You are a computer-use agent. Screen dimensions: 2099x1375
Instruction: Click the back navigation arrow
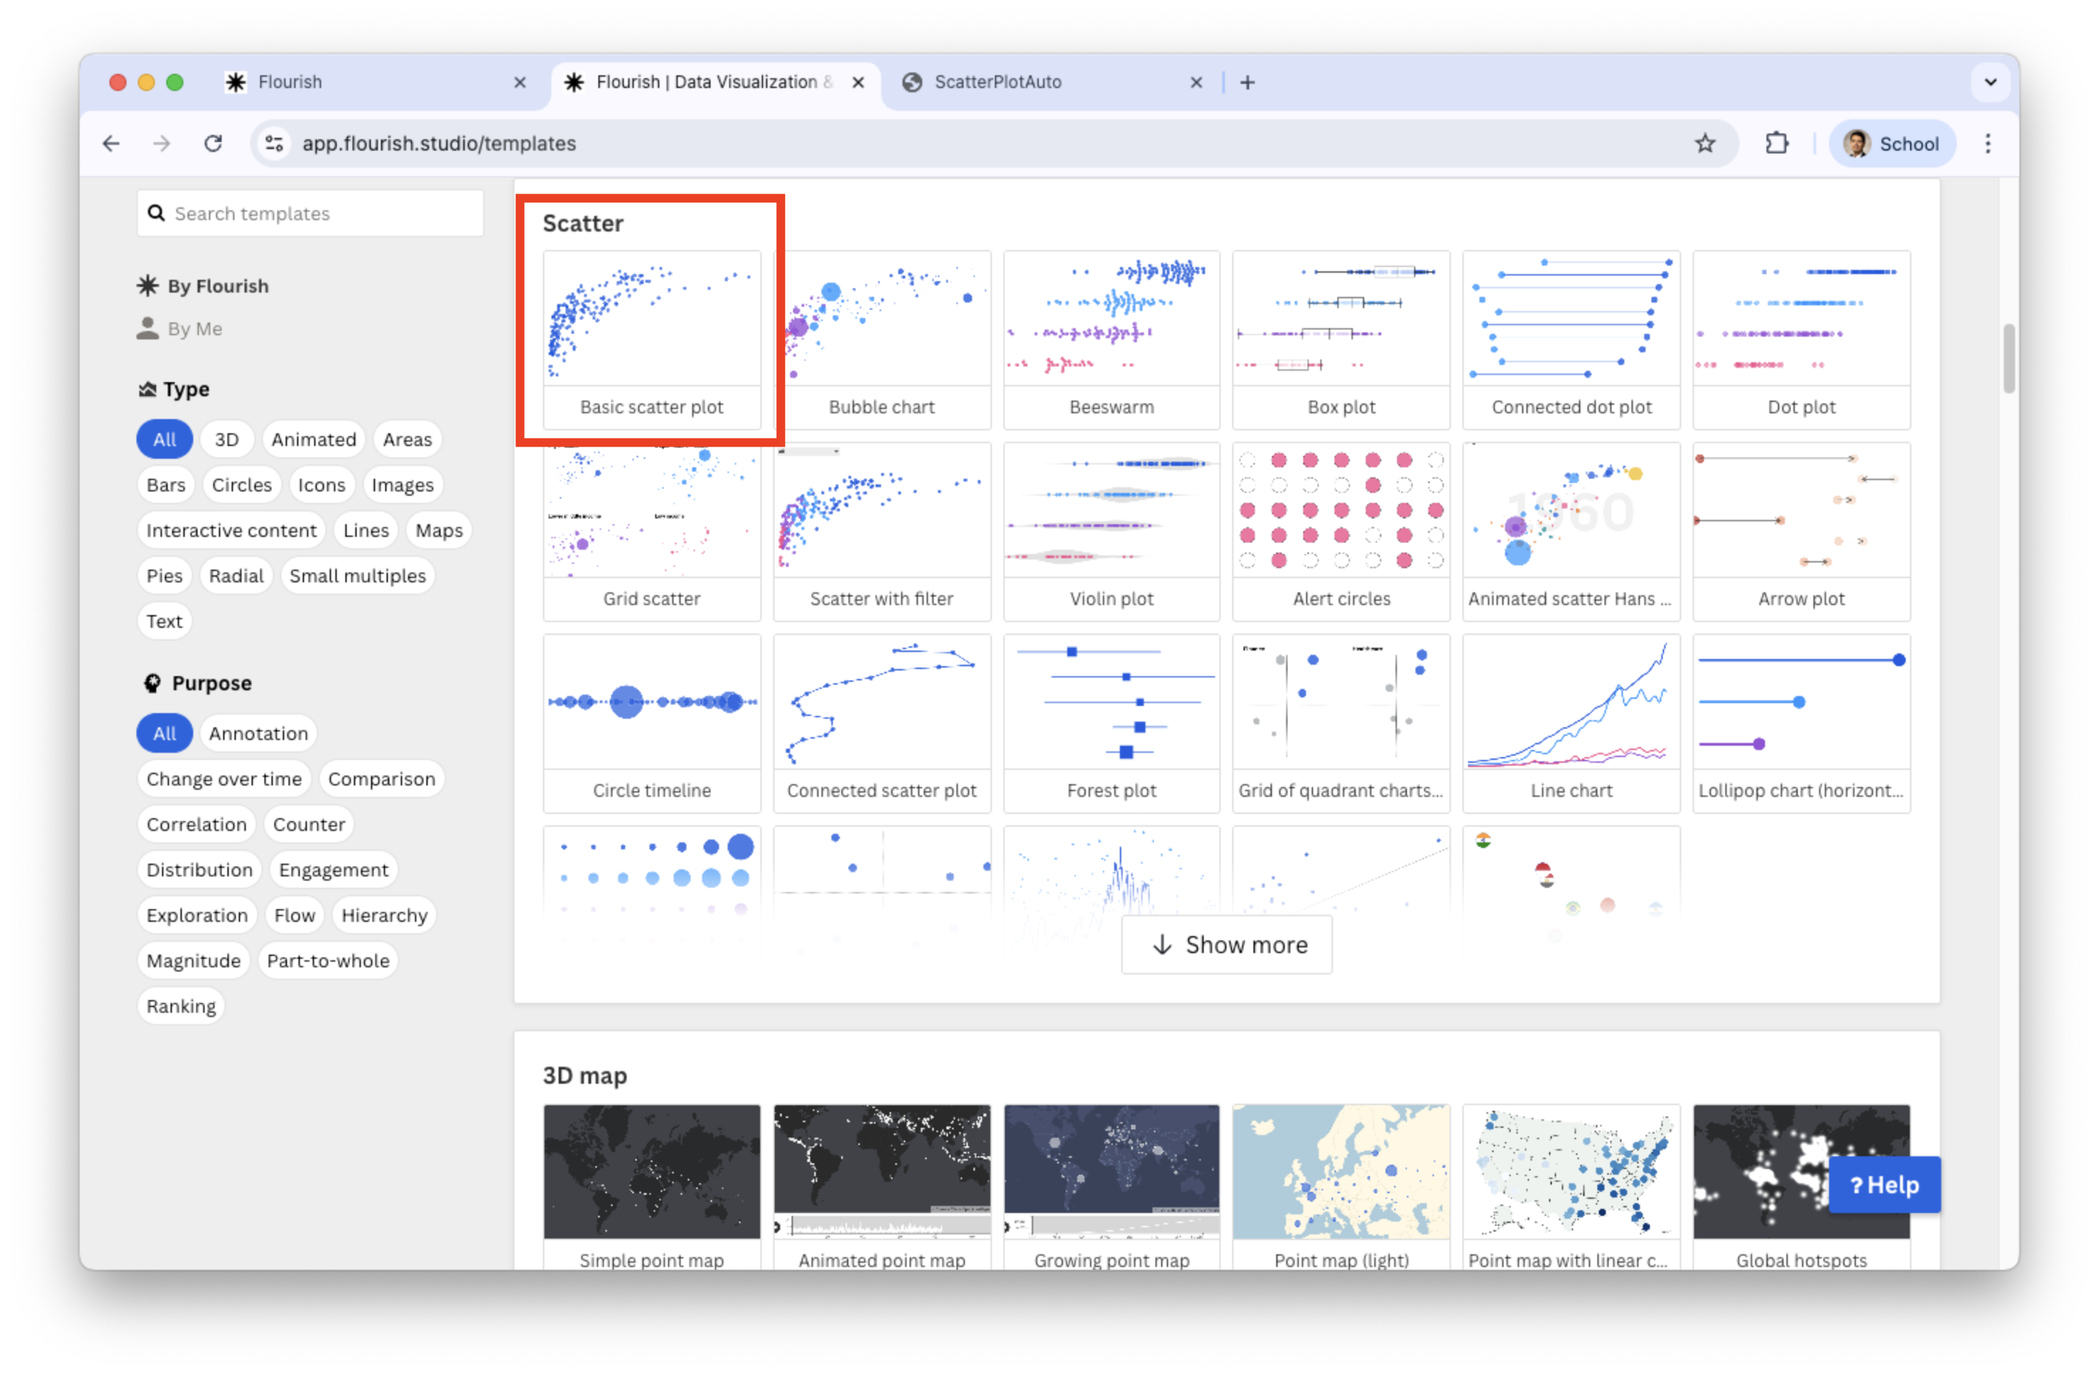[111, 143]
